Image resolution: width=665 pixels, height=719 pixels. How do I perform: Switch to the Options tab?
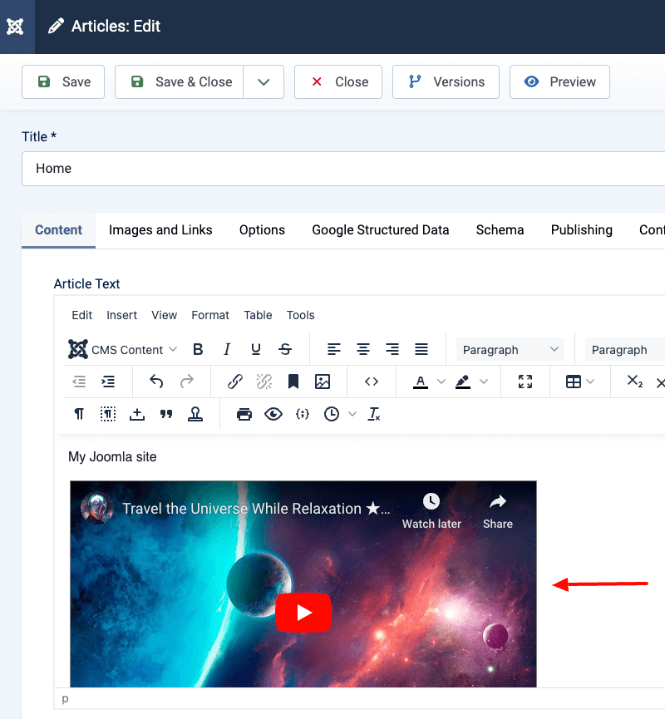pyautogui.click(x=262, y=229)
